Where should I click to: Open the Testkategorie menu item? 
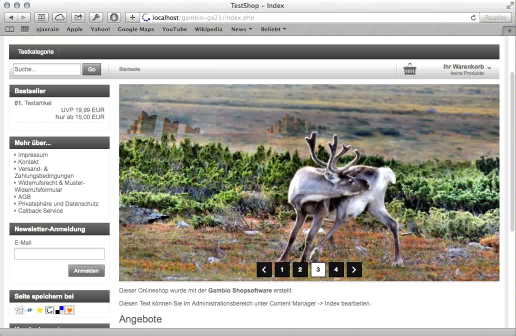(x=36, y=51)
